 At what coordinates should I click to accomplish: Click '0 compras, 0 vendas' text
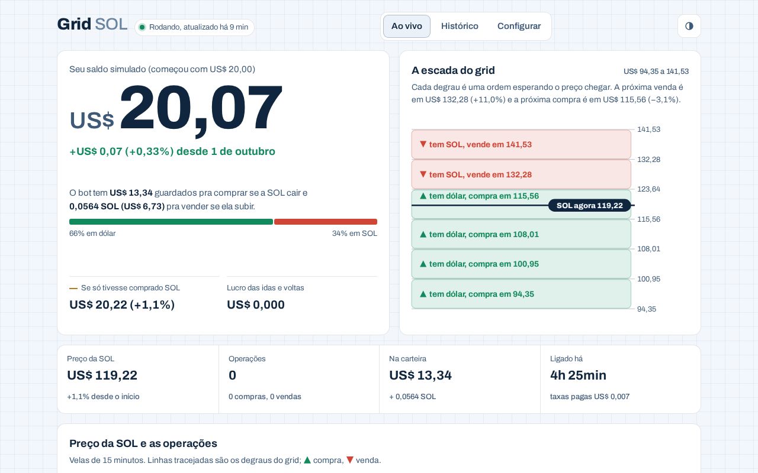click(265, 397)
